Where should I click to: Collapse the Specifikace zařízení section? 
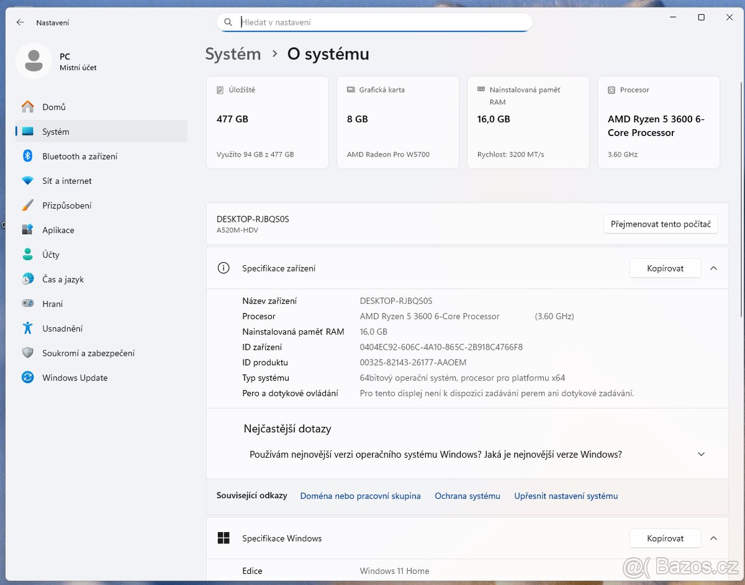coord(713,268)
